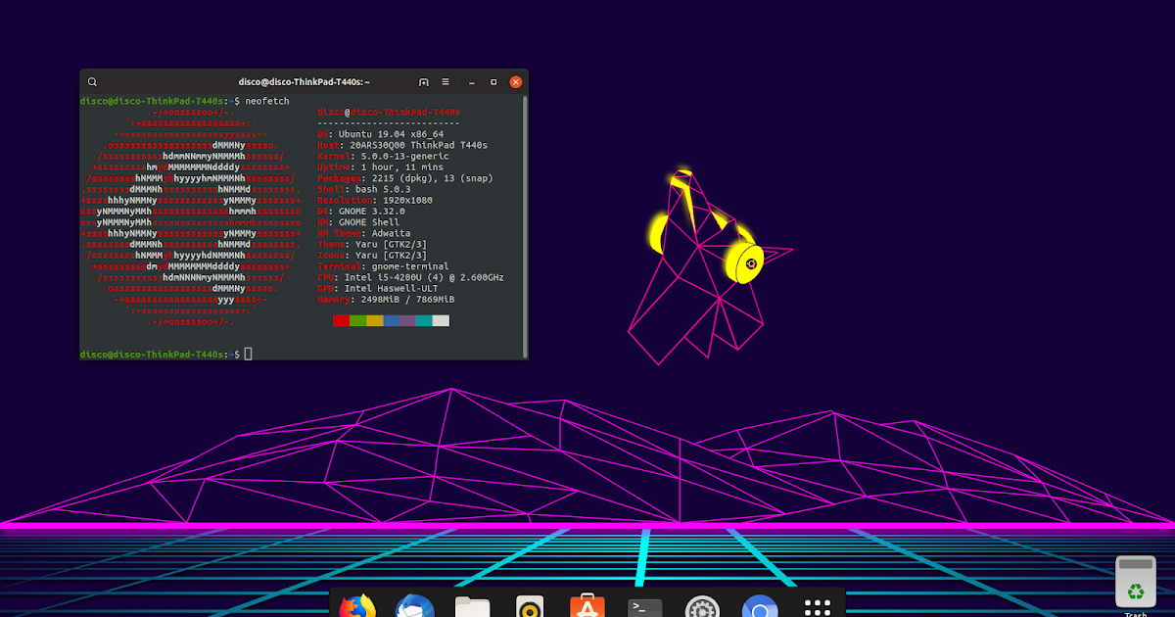Open a new terminal window via titlebar icon
Screen dimensions: 1175x617
424,81
